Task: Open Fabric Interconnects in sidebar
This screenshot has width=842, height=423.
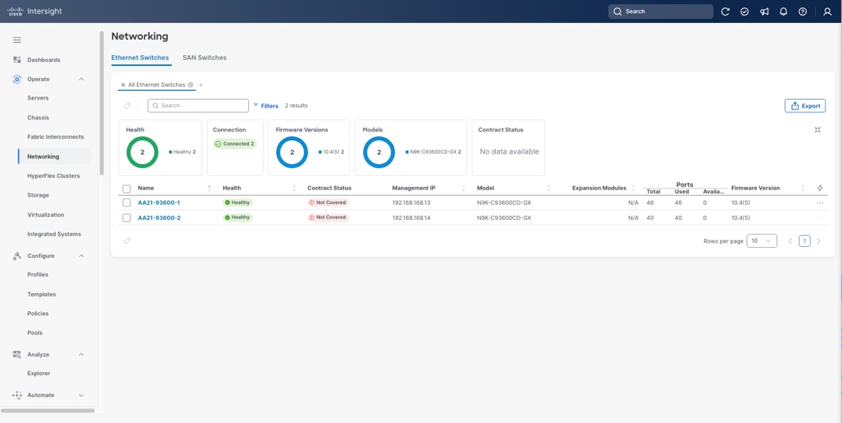Action: click(55, 137)
